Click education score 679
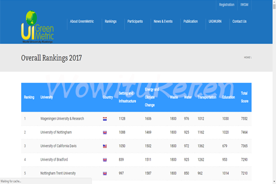 224,146
